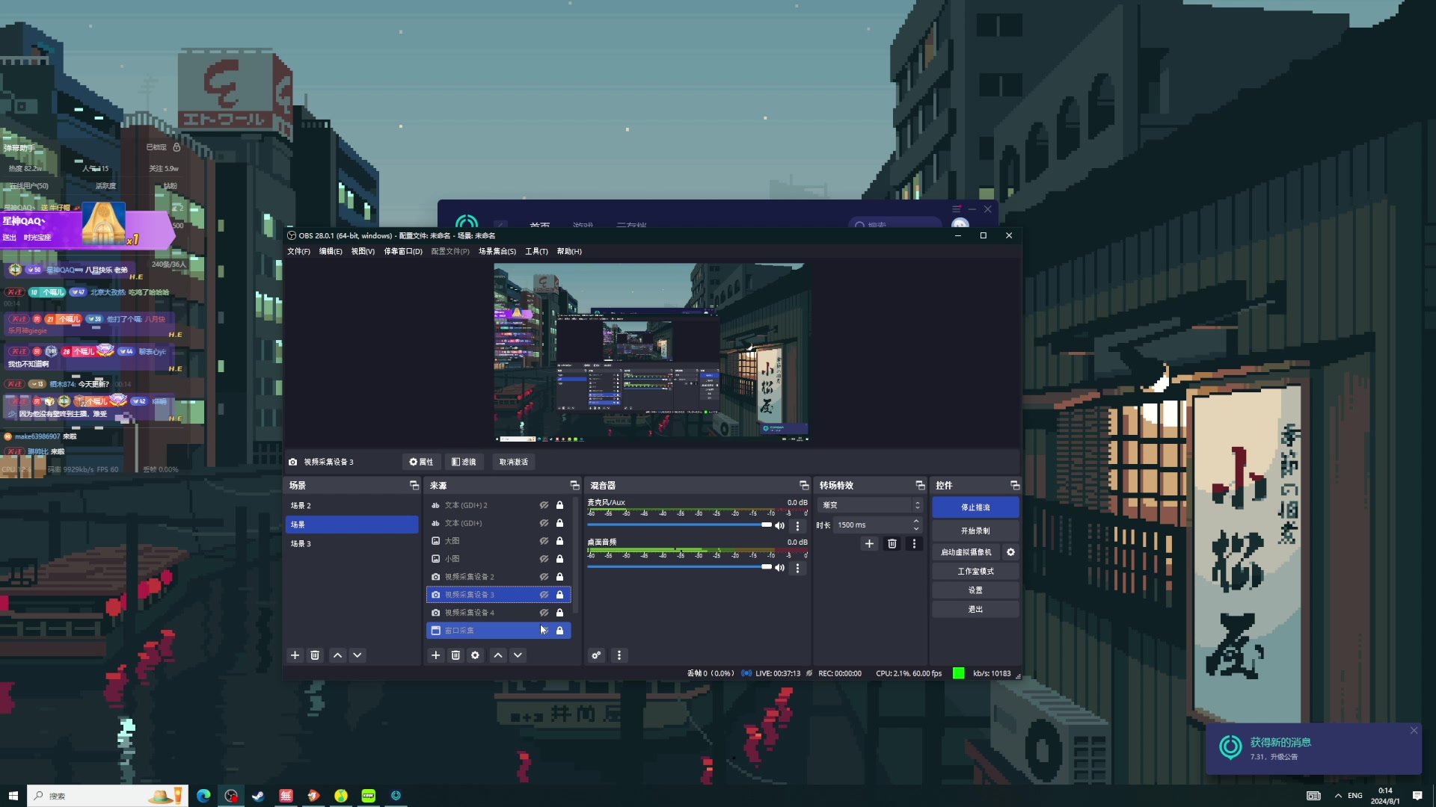Screen dimensions: 1436x807
Task: Delete the transition with the trash icon
Action: [x=892, y=544]
